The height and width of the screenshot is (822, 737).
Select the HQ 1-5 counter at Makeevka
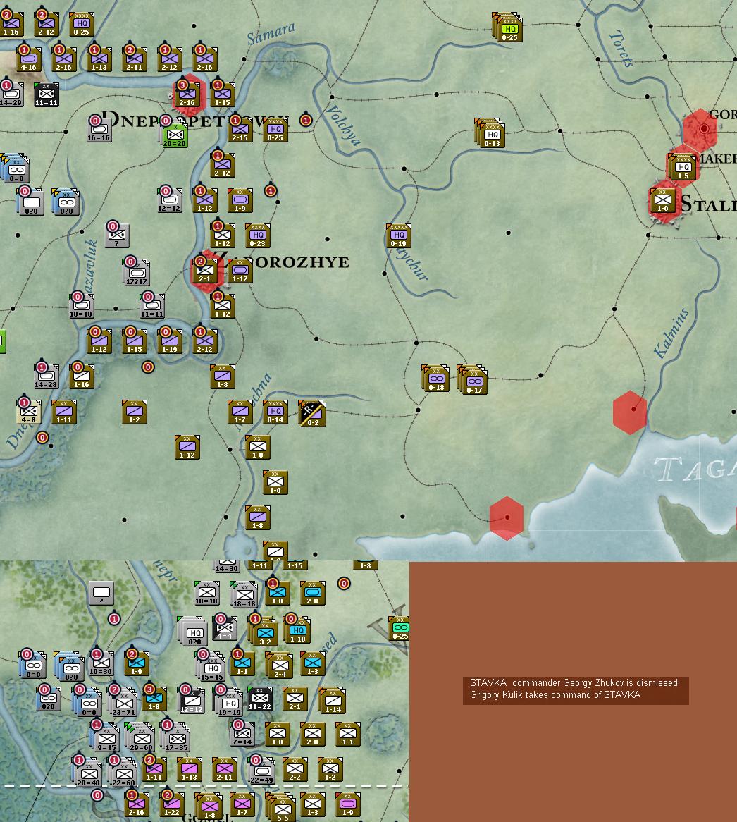pos(683,166)
